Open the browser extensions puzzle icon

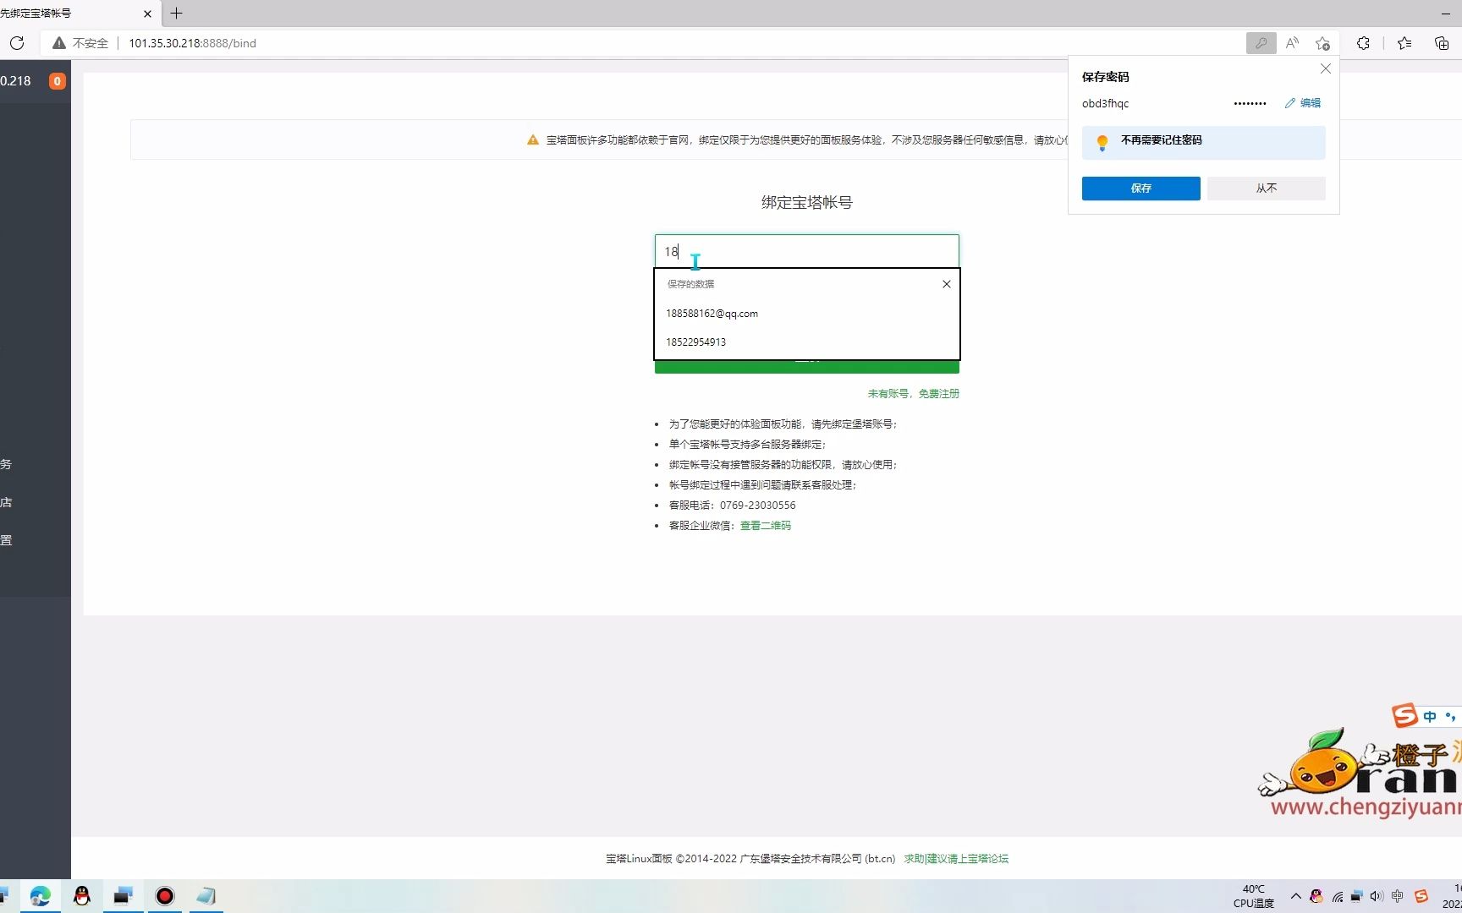[1363, 43]
